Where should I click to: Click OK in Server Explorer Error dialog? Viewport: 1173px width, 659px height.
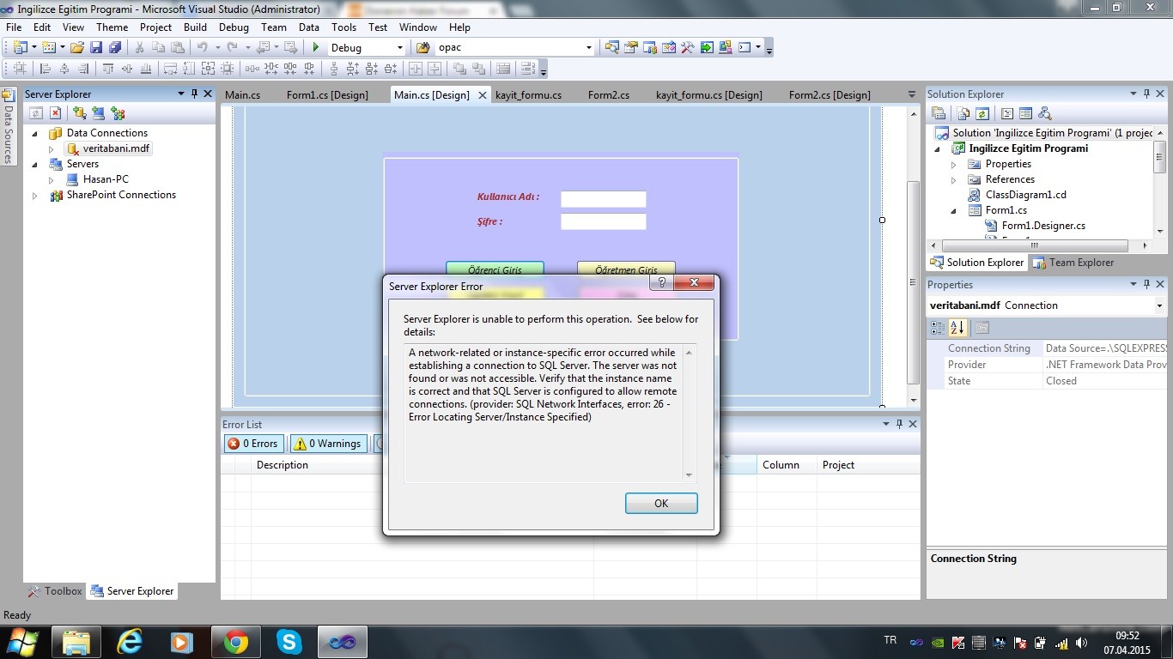pyautogui.click(x=661, y=504)
